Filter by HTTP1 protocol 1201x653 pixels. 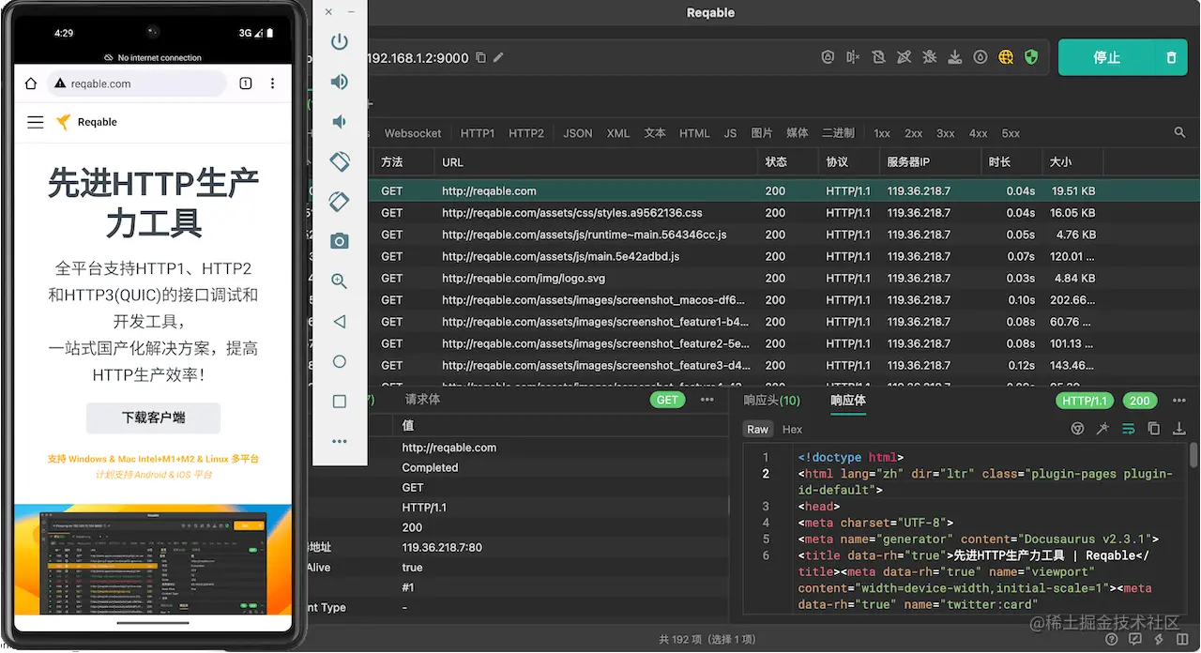[x=478, y=133]
